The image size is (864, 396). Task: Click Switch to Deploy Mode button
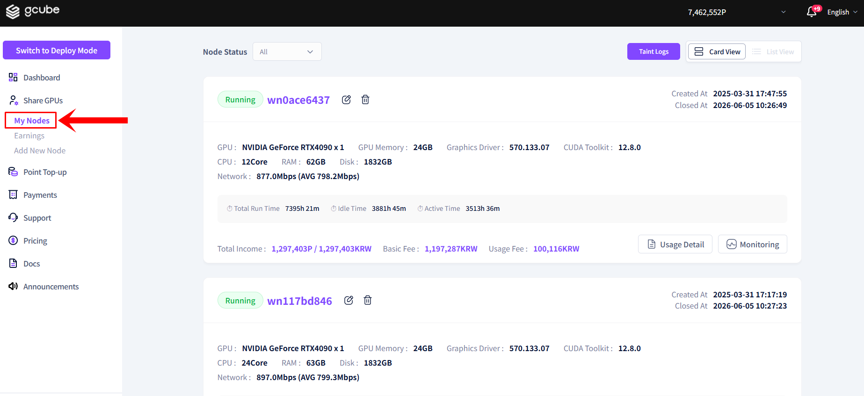[57, 50]
